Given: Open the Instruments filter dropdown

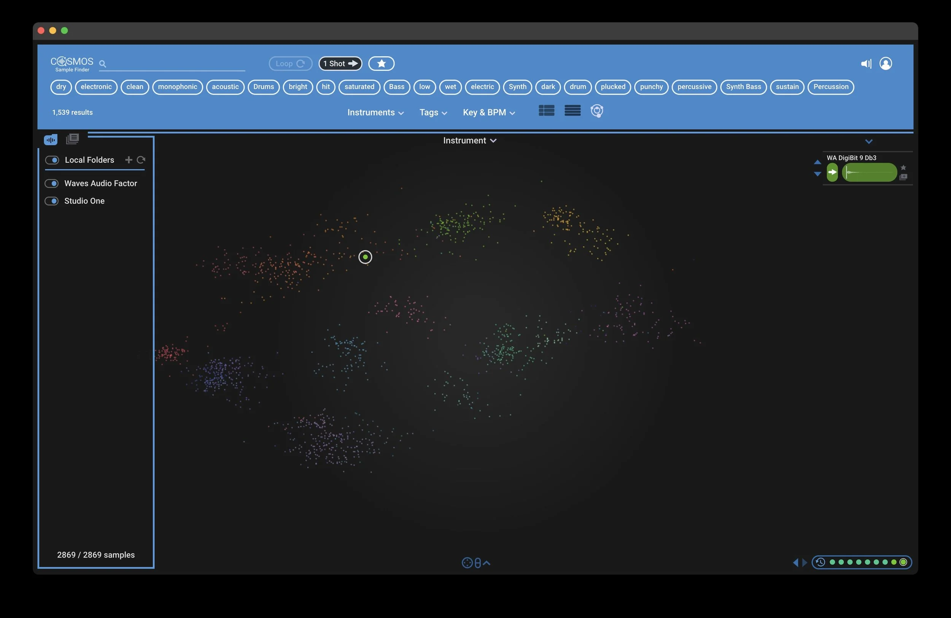Looking at the screenshot, I should [x=375, y=113].
